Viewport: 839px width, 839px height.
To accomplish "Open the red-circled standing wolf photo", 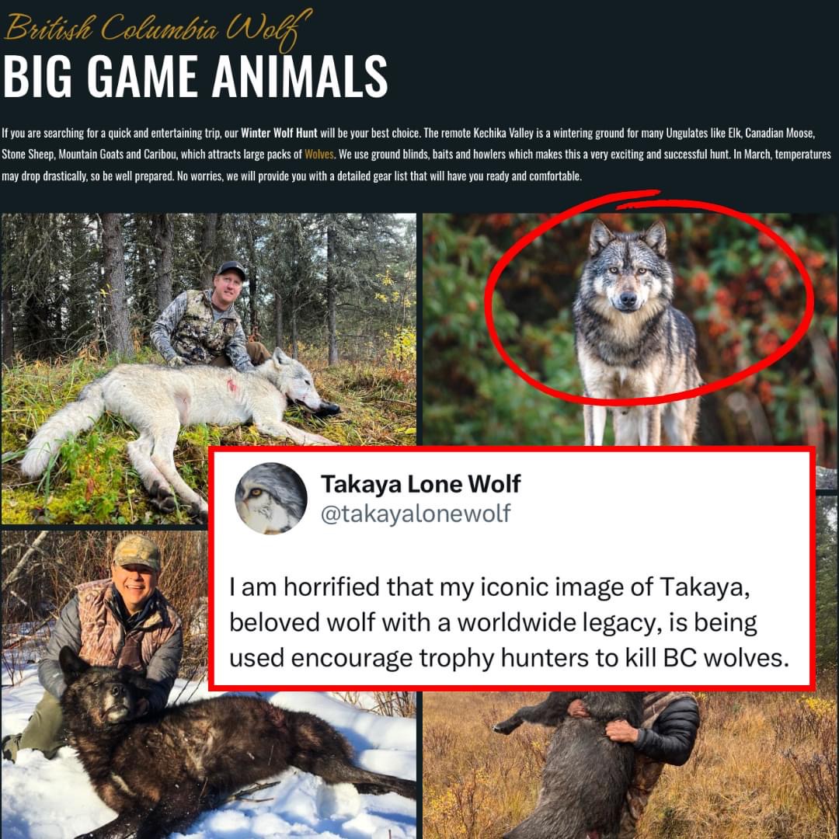I will tap(630, 329).
